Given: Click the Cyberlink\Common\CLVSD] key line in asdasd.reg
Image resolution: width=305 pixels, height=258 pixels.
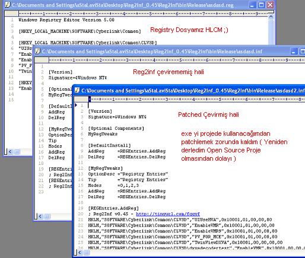Looking at the screenshot, I should pyautogui.click(x=88, y=43).
